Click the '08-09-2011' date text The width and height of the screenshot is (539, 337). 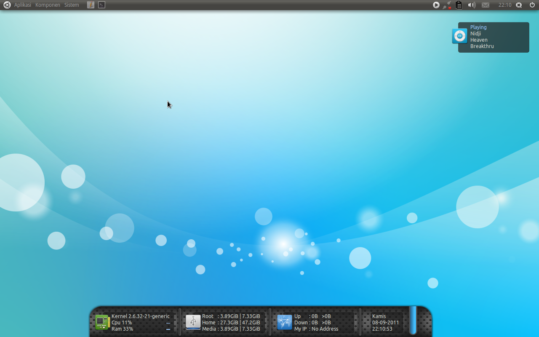pyautogui.click(x=385, y=323)
